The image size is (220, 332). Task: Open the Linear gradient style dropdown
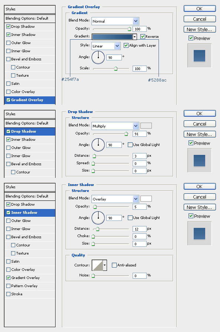[106, 46]
